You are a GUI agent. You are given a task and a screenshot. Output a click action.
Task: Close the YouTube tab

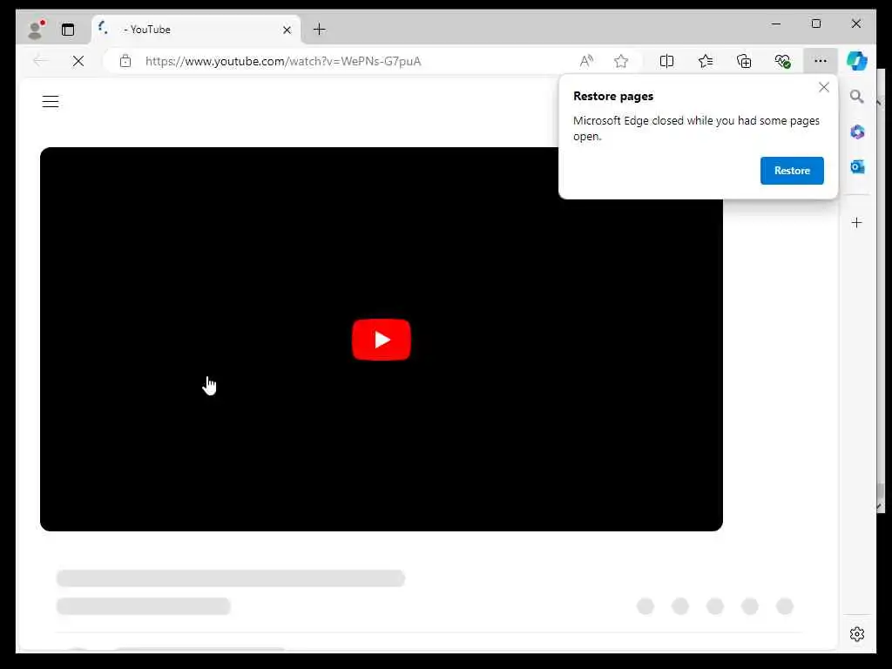[x=287, y=30]
